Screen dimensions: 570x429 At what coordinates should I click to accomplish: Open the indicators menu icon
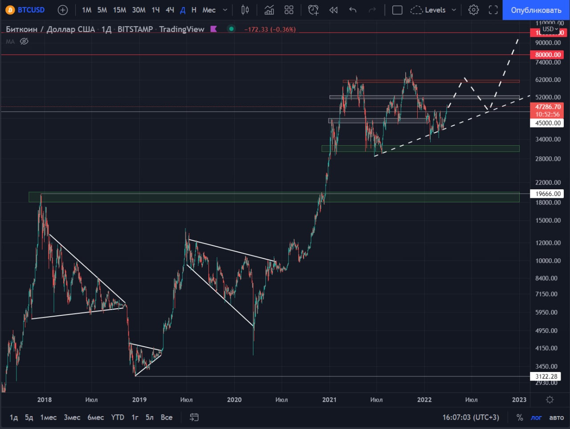[269, 10]
